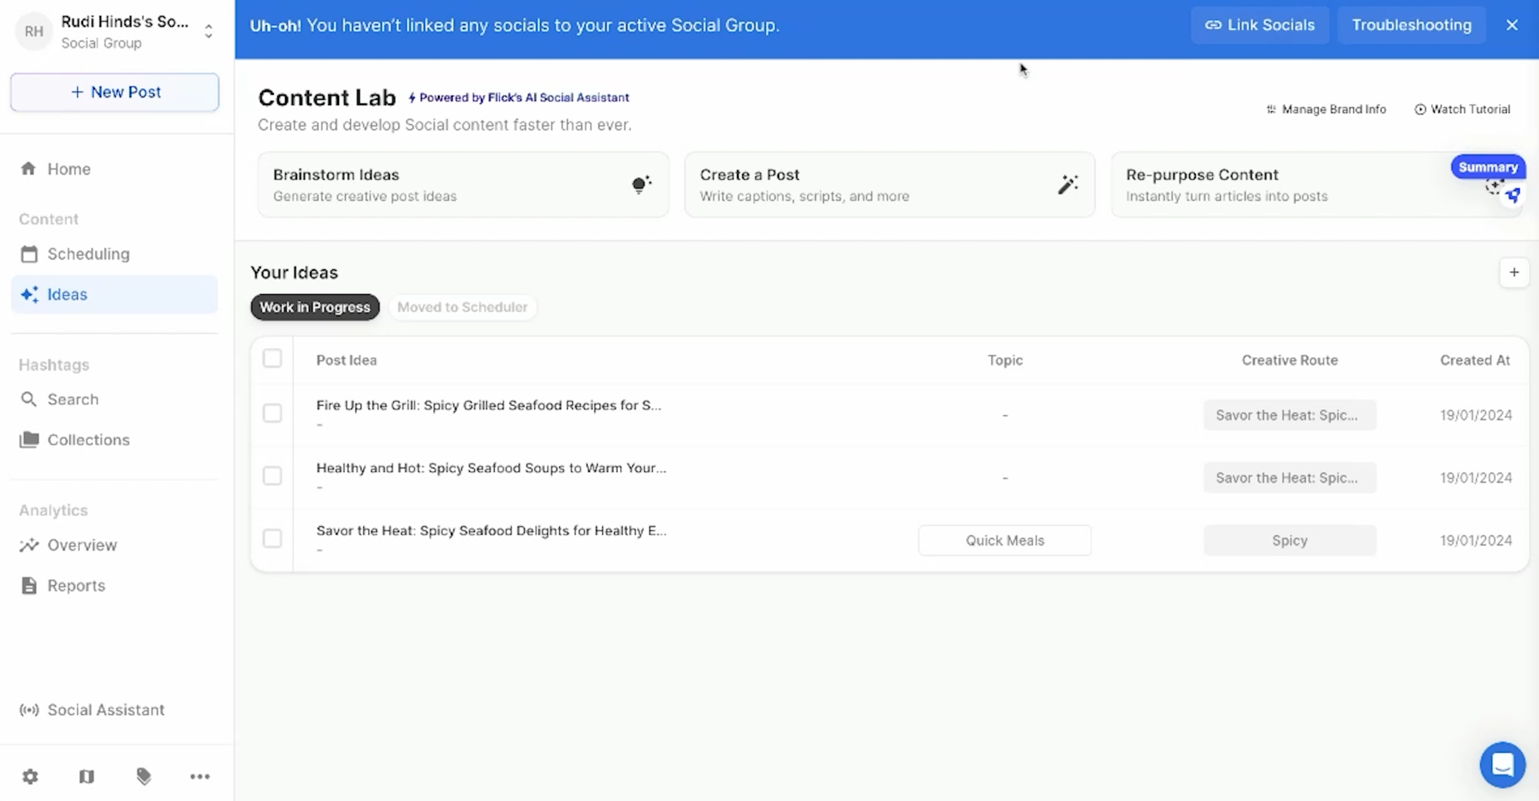The image size is (1539, 801).
Task: Click the Link Socials button
Action: pos(1260,25)
